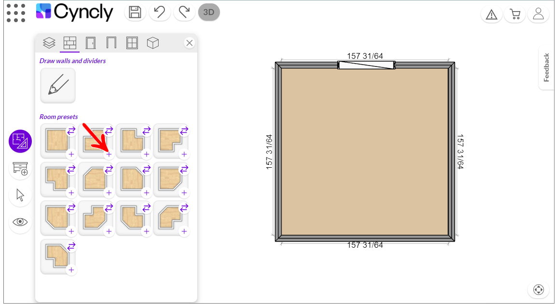Screen dimensions: 556x307
Task: Click the Cyncly logo
Action: [74, 12]
